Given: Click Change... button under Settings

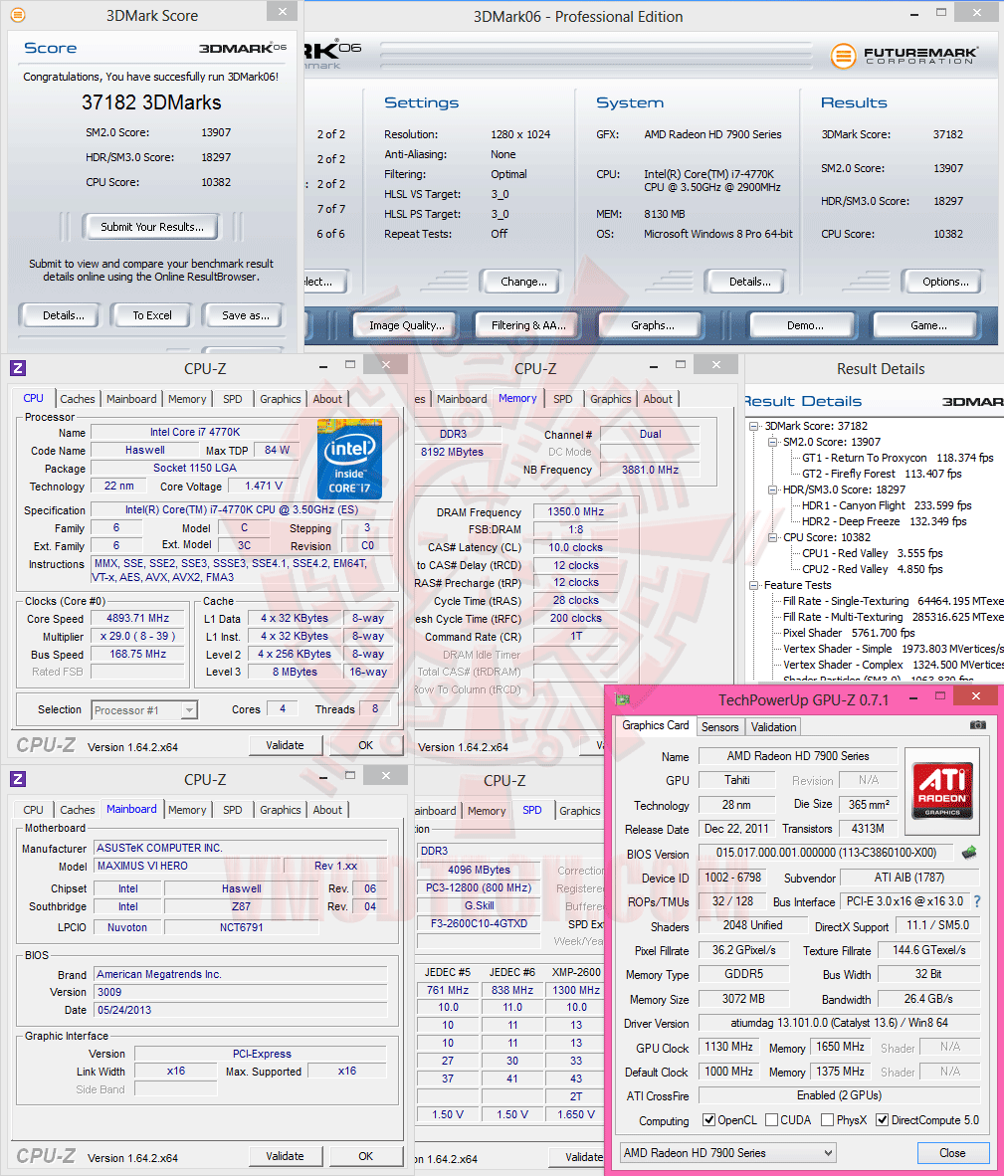Looking at the screenshot, I should 522,282.
